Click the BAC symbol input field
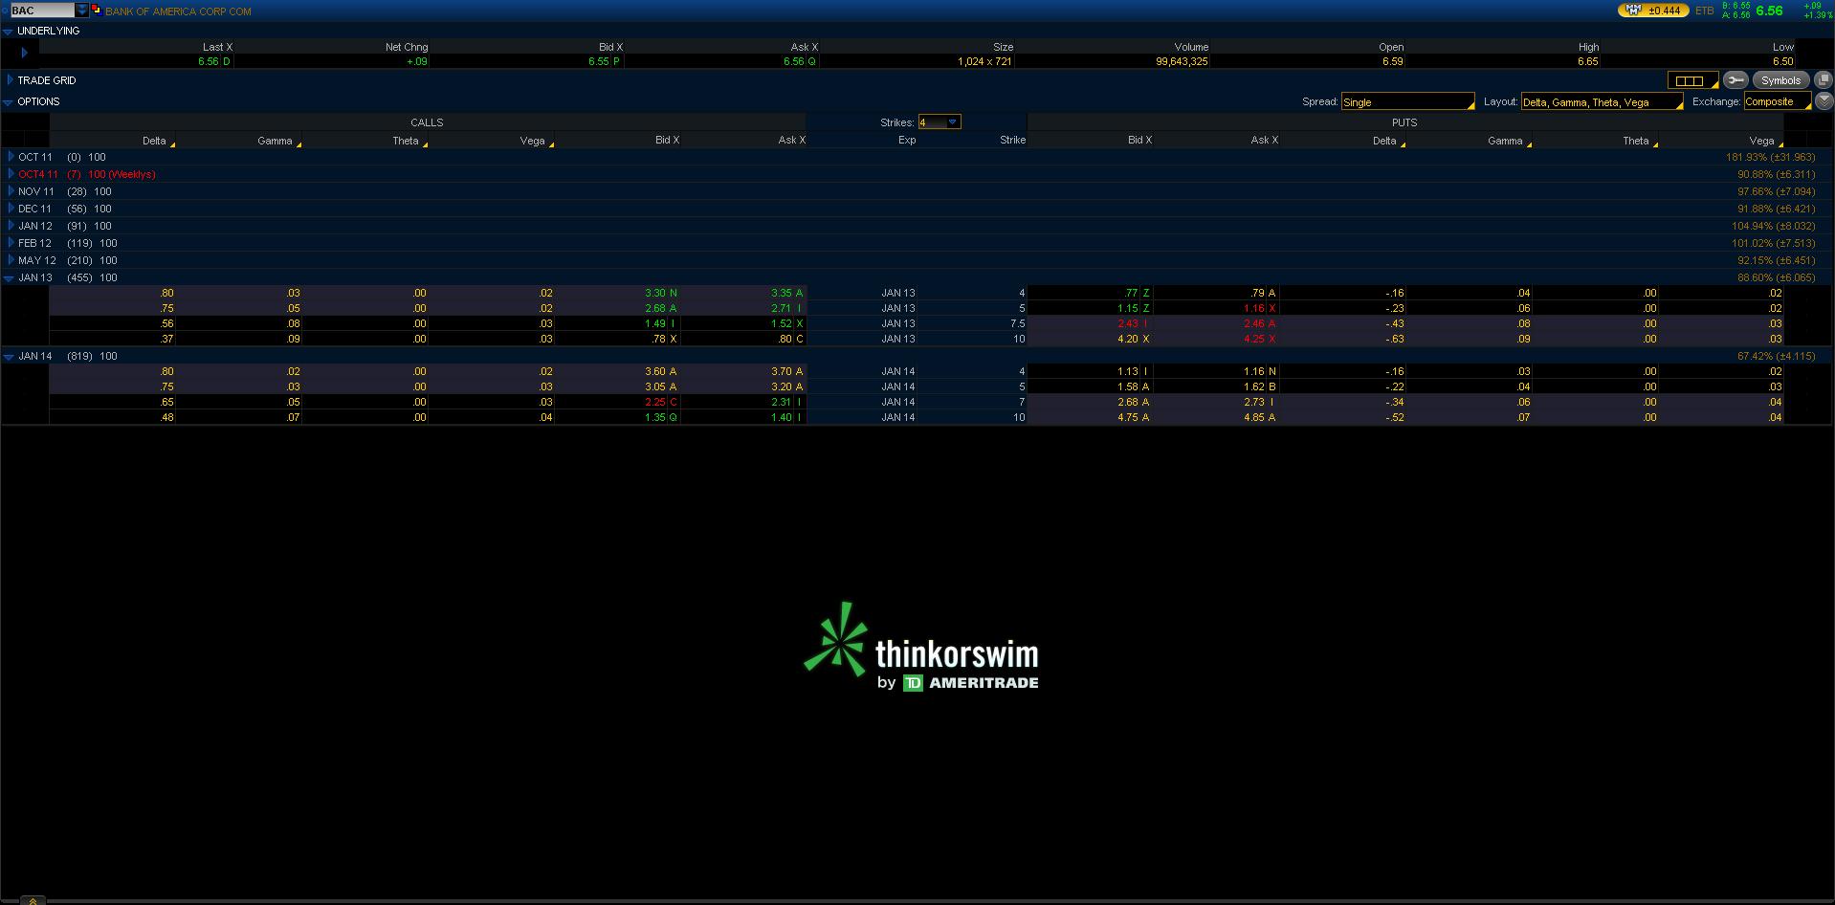Viewport: 1835px width, 905px height. click(42, 11)
